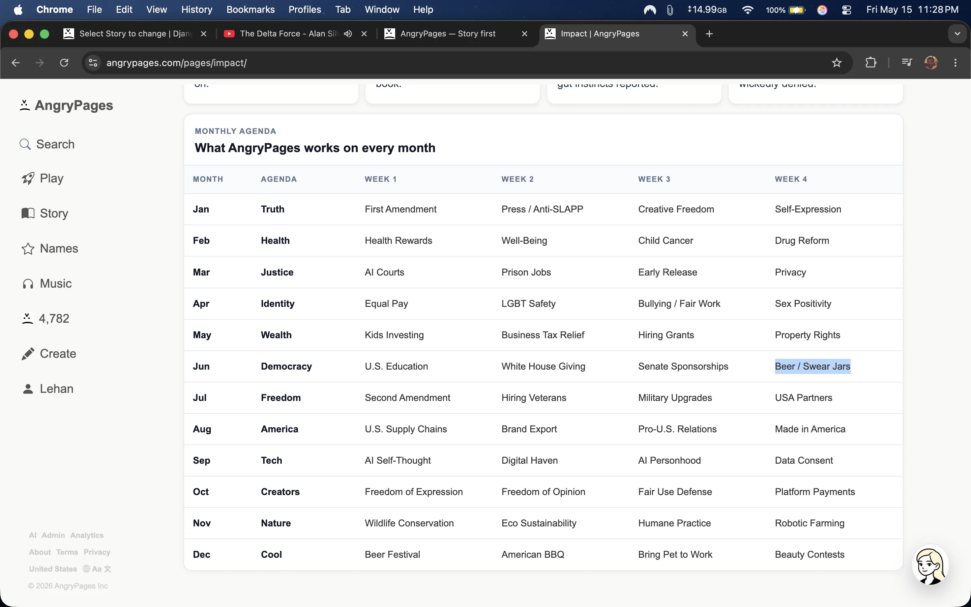The height and width of the screenshot is (607, 971).
Task: Open the Story book icon
Action: [x=28, y=213]
